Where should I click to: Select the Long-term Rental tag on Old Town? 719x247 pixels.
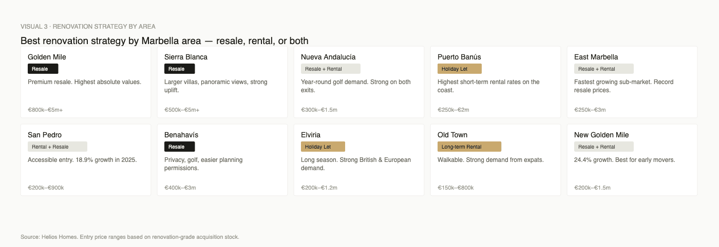[469, 147]
